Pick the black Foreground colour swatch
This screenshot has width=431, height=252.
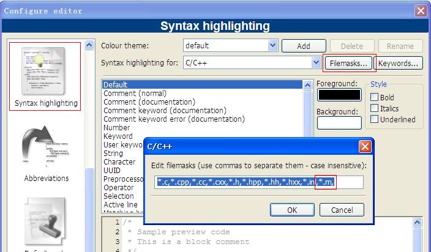(x=339, y=95)
